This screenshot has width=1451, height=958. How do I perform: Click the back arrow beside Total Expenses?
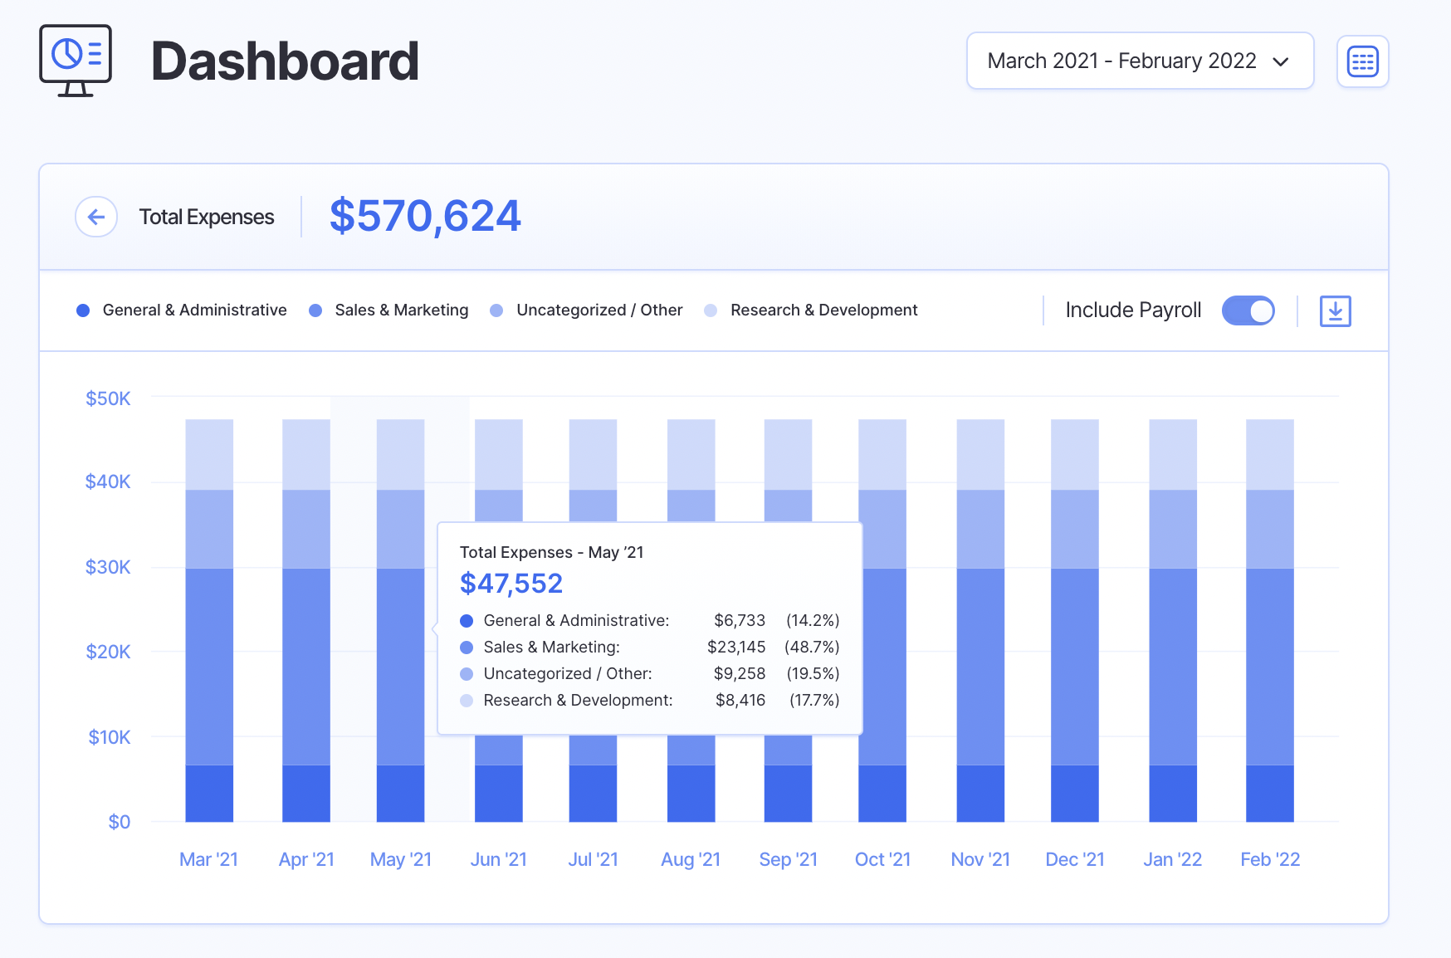(95, 216)
